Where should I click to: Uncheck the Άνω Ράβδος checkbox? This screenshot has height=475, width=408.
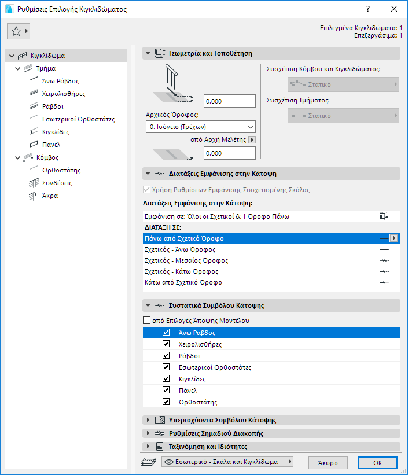pos(166,333)
